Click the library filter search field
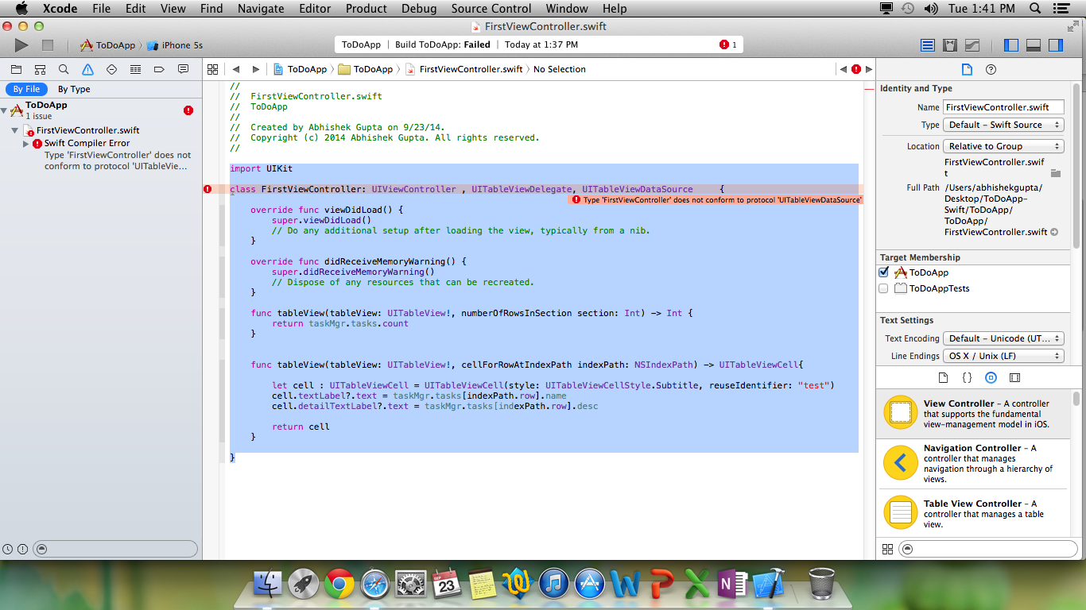 988,549
